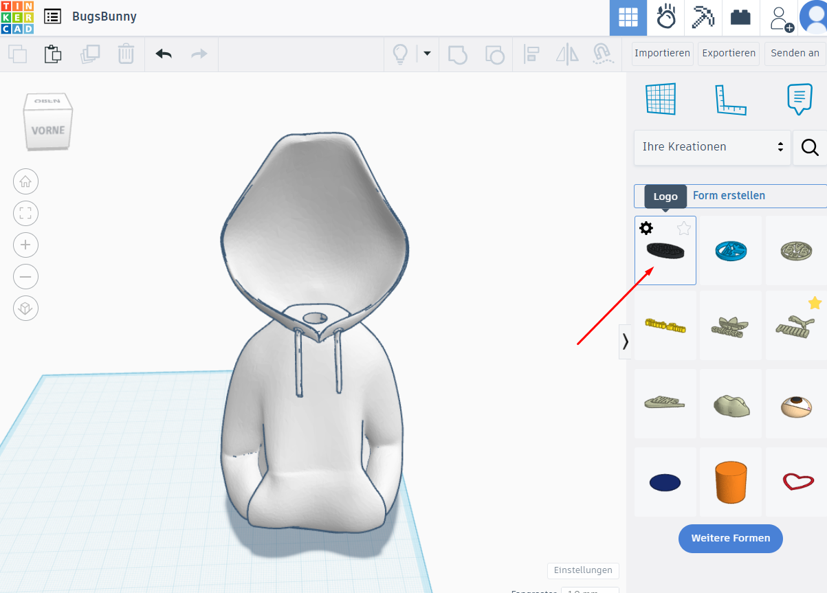Image resolution: width=827 pixels, height=593 pixels.
Task: Unfavorite the Puma shape's yellow star
Action: (815, 302)
